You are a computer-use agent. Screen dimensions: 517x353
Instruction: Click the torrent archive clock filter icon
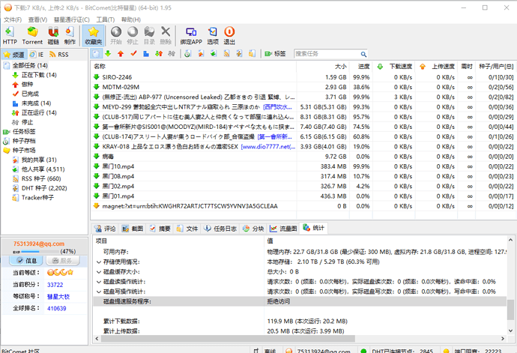pyautogui.click(x=187, y=53)
